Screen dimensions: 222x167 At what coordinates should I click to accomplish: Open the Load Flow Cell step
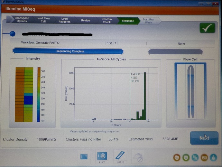point(43,20)
